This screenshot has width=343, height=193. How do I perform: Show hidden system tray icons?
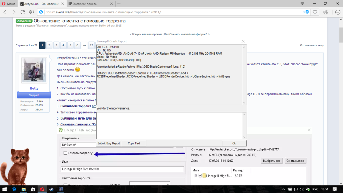tap(284, 189)
